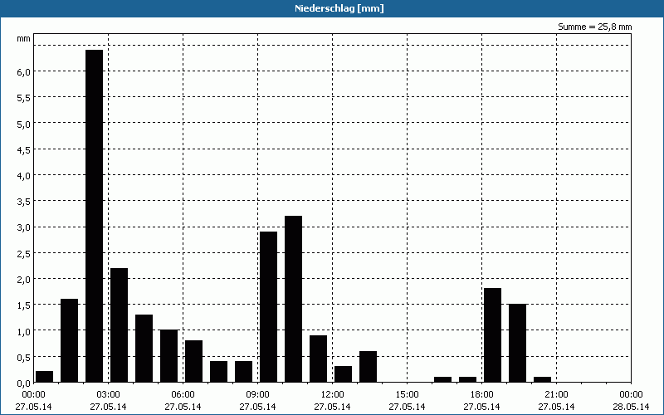
Task: Click the 6,0 y-axis label
Action: (24, 72)
